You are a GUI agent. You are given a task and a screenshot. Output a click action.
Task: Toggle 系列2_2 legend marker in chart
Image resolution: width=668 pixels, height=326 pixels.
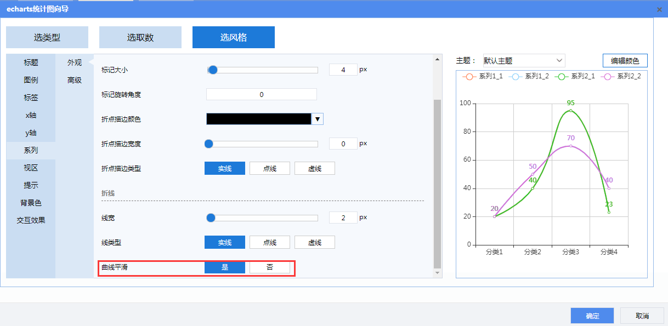(x=606, y=77)
